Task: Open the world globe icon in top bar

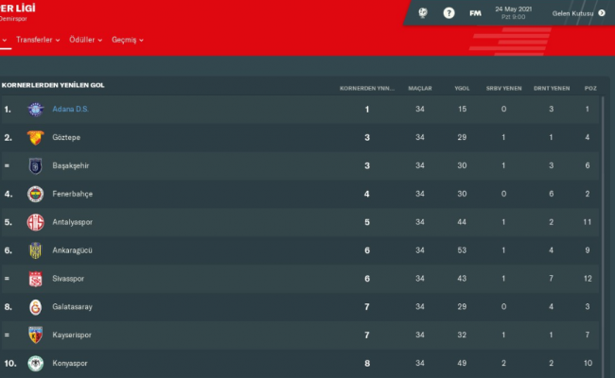Action: point(425,13)
